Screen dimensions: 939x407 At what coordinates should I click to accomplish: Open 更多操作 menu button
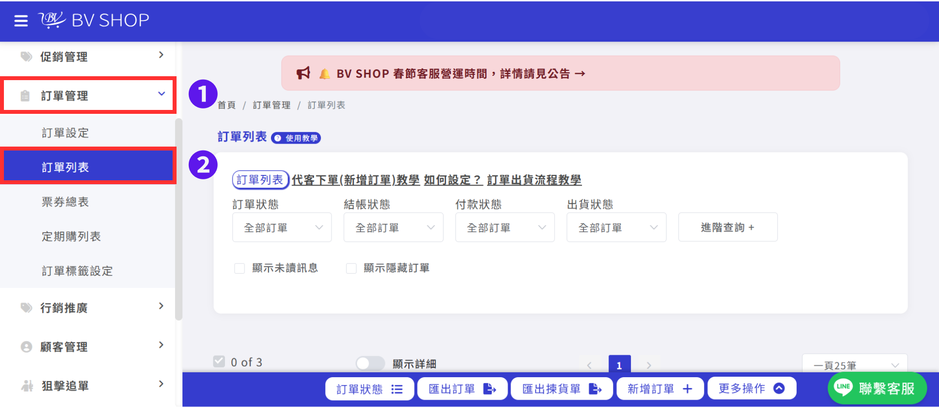pyautogui.click(x=752, y=388)
